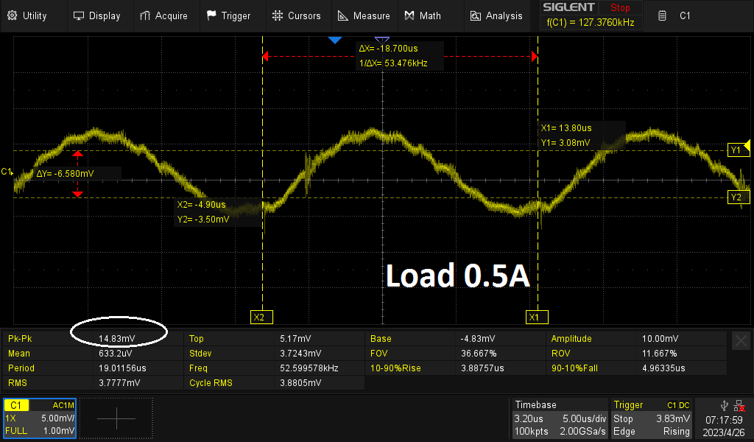This screenshot has height=442, width=754.
Task: Open the Analysis menu
Action: click(x=496, y=16)
